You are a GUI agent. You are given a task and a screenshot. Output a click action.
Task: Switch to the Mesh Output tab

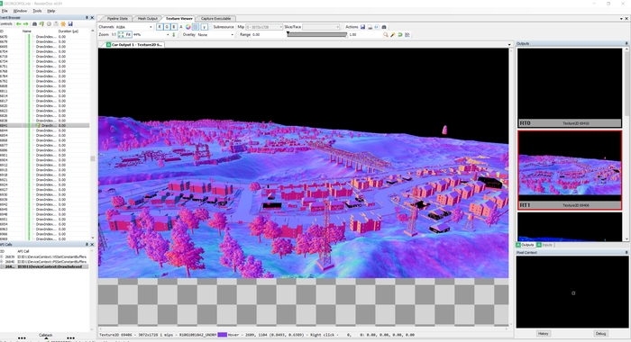[x=147, y=19]
